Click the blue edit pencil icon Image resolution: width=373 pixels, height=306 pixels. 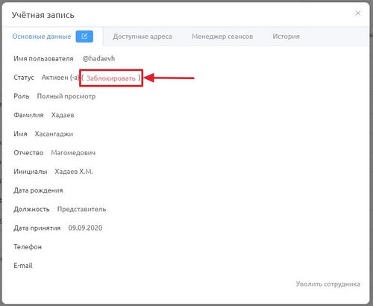[x=84, y=37]
